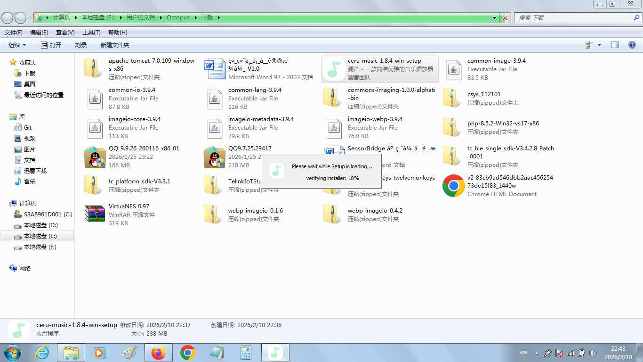
Task: Select the common-io-3.9.4 Jar file icon
Action: tap(95, 99)
